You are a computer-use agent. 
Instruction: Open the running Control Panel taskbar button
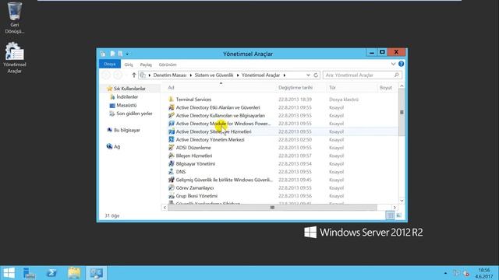96,273
